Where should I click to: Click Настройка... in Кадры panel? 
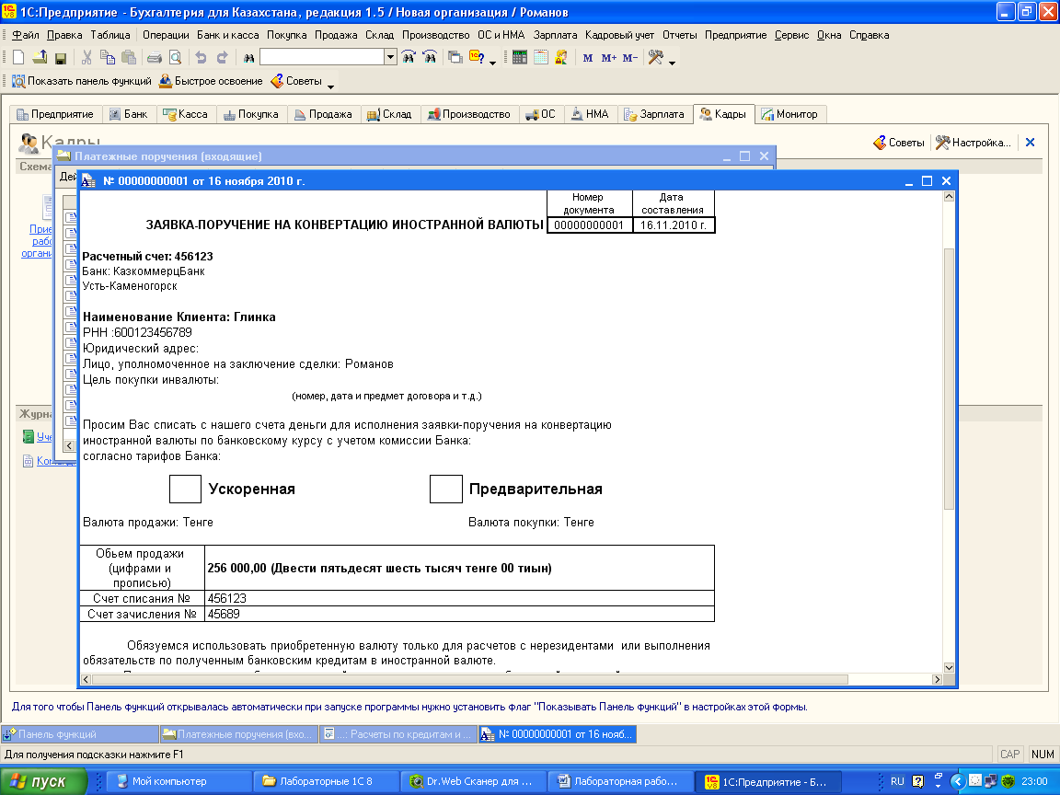pyautogui.click(x=974, y=143)
